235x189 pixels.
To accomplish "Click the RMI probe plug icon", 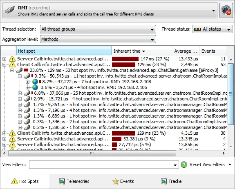I will 10,10.
